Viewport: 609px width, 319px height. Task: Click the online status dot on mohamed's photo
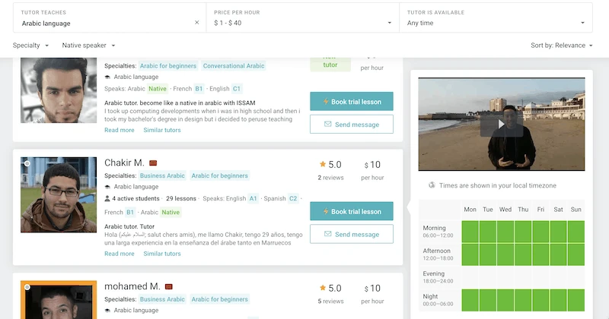[x=27, y=287]
